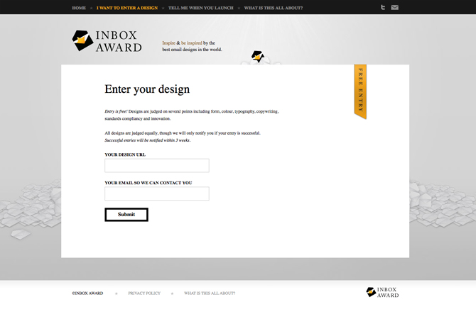Go to the Home nav item
Viewport: 476px width, 309px height.
79,8
